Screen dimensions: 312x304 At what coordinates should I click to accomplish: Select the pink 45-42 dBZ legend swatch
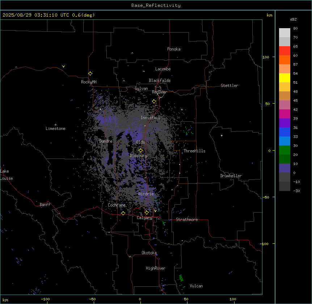(x=284, y=105)
